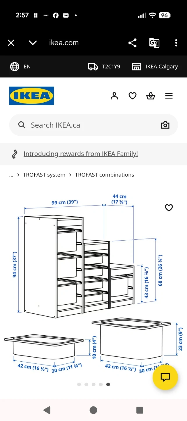Open the yellow chat bubble button
The image size is (187, 421).
pos(165,377)
